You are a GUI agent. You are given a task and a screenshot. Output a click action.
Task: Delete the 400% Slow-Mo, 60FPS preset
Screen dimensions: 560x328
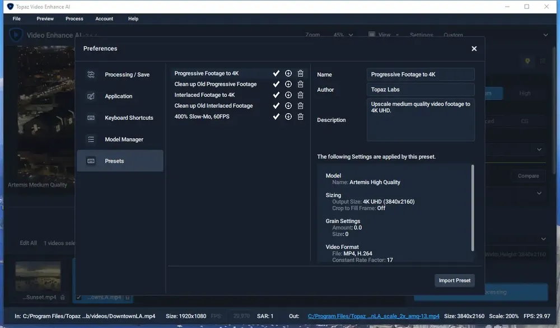pyautogui.click(x=300, y=116)
